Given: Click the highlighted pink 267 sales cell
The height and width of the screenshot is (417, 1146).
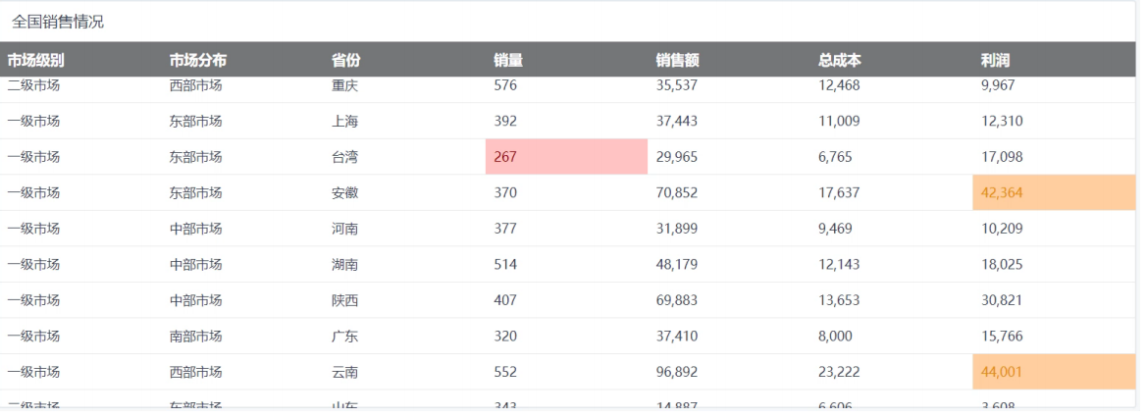Looking at the screenshot, I should click(566, 157).
